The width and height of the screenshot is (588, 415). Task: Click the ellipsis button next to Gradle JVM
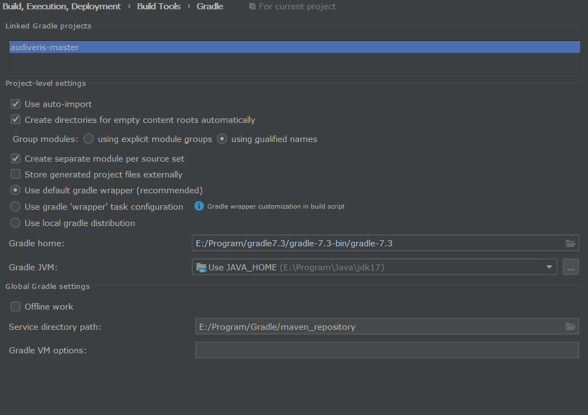(x=570, y=267)
